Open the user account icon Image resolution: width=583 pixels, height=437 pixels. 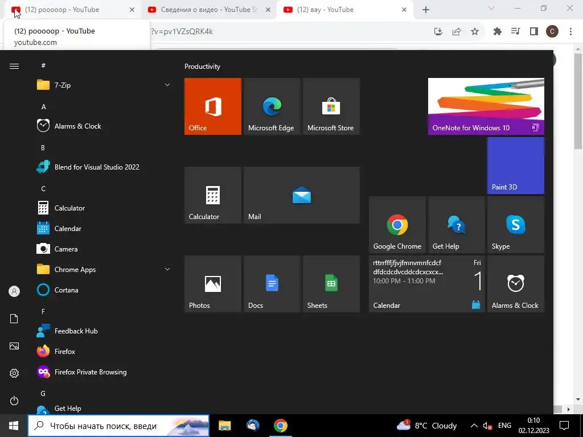click(14, 291)
